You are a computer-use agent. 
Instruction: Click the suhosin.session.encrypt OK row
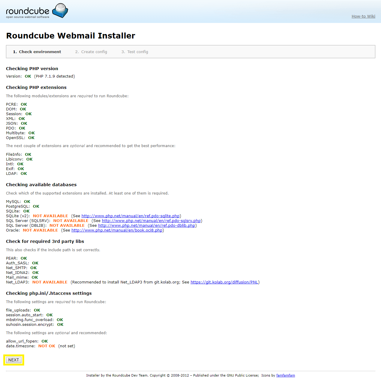[35, 325]
